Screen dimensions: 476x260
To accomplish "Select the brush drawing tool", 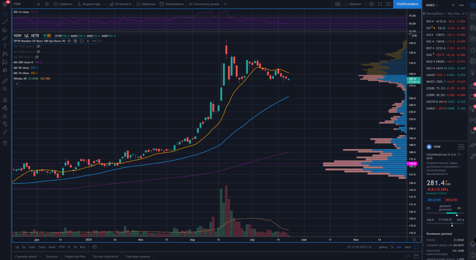I will point(5,38).
